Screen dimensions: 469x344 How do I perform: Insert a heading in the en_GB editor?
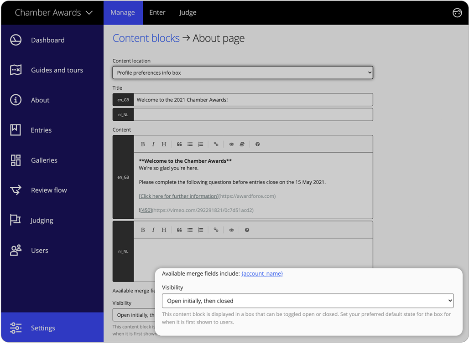pyautogui.click(x=164, y=144)
